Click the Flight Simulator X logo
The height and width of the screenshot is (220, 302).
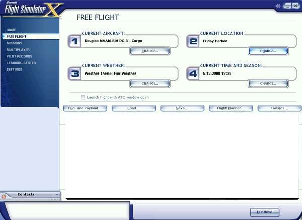pos(32,9)
